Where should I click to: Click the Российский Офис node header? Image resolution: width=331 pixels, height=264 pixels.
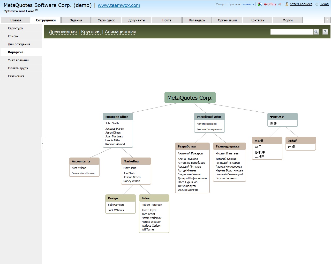pyautogui.click(x=209, y=117)
